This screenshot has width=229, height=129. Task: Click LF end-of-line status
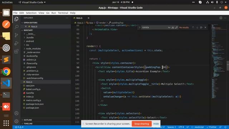[187, 127]
